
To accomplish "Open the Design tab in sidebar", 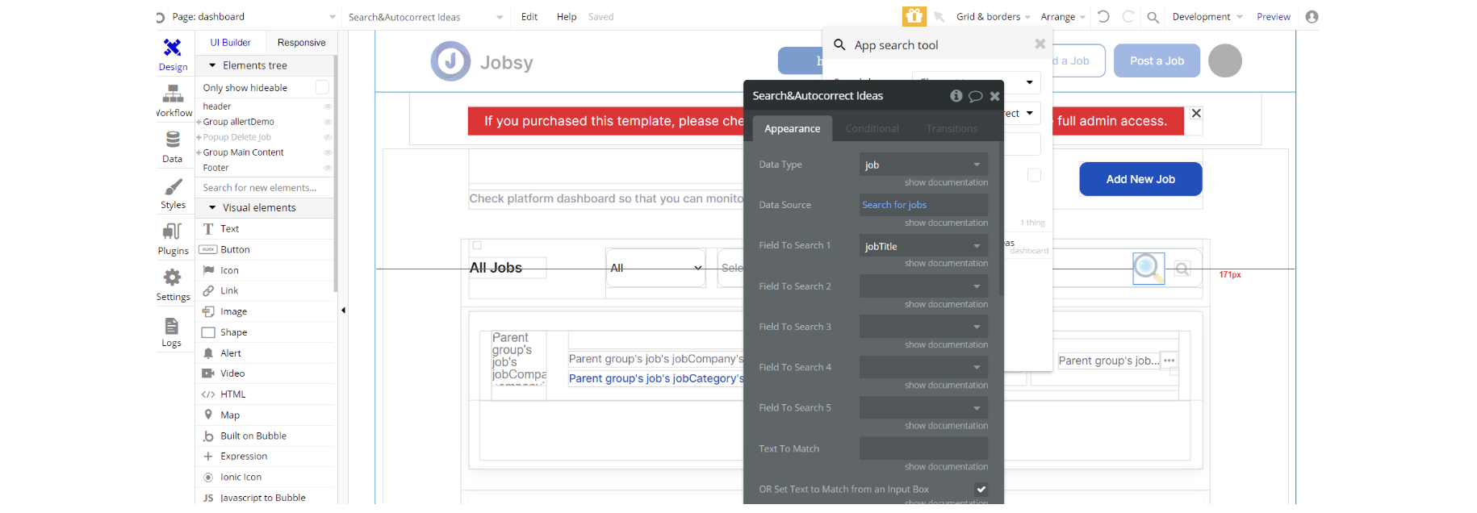I will (x=173, y=54).
